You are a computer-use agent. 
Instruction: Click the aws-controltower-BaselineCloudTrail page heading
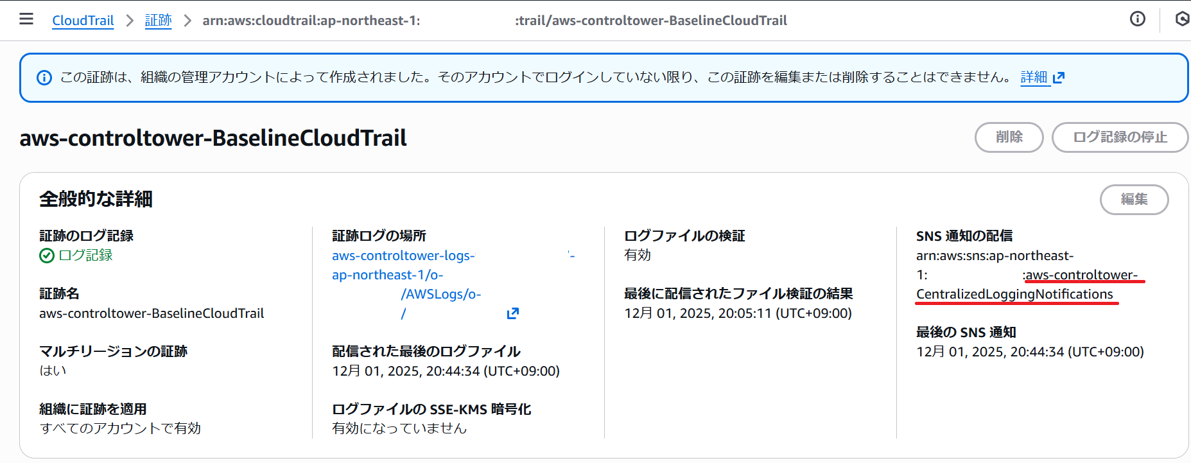pyautogui.click(x=213, y=137)
